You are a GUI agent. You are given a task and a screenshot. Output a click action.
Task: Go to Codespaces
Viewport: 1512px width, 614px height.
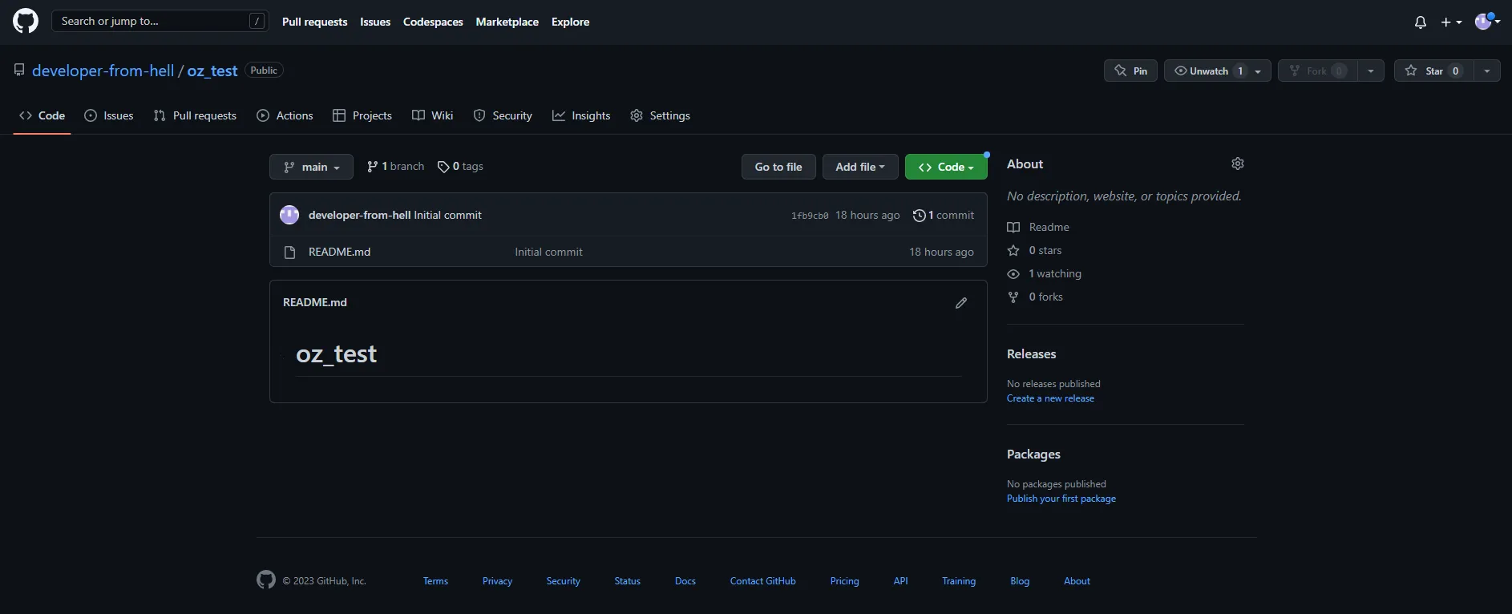(x=433, y=22)
